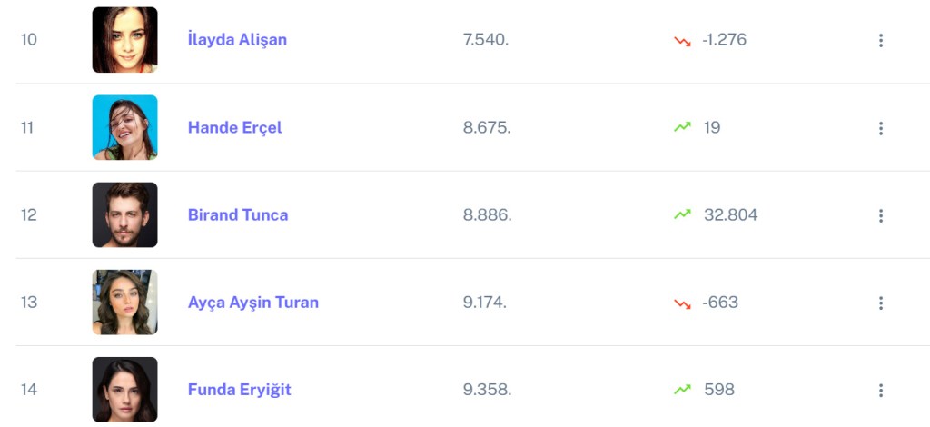Open the three-dot menu for Funda Eryiğit
This screenshot has width=930, height=427.
click(880, 390)
